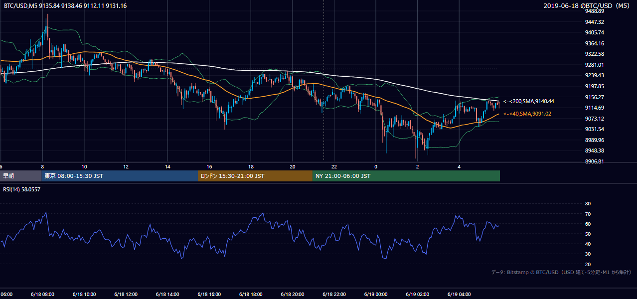Click the price axis value 9239.43
The image size is (637, 299).
[595, 75]
